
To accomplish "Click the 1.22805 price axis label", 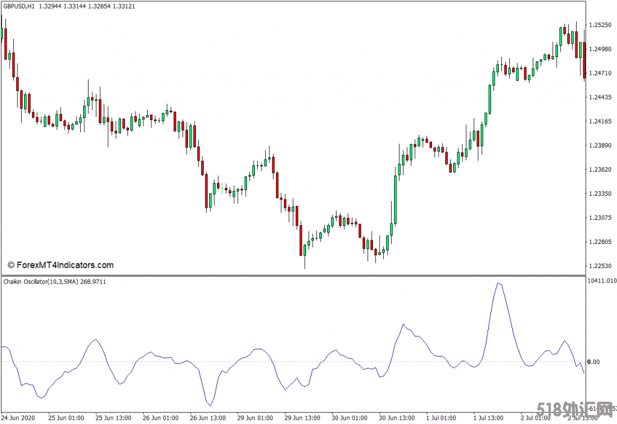I will coord(600,242).
